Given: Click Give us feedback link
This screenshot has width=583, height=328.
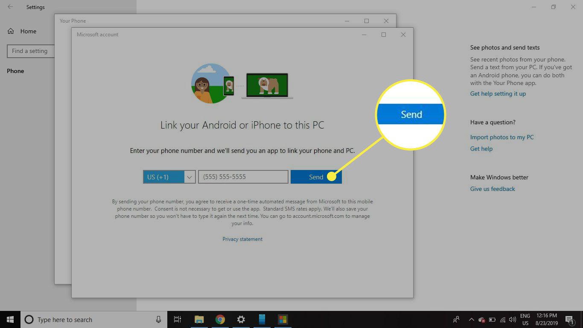Looking at the screenshot, I should 493,189.
